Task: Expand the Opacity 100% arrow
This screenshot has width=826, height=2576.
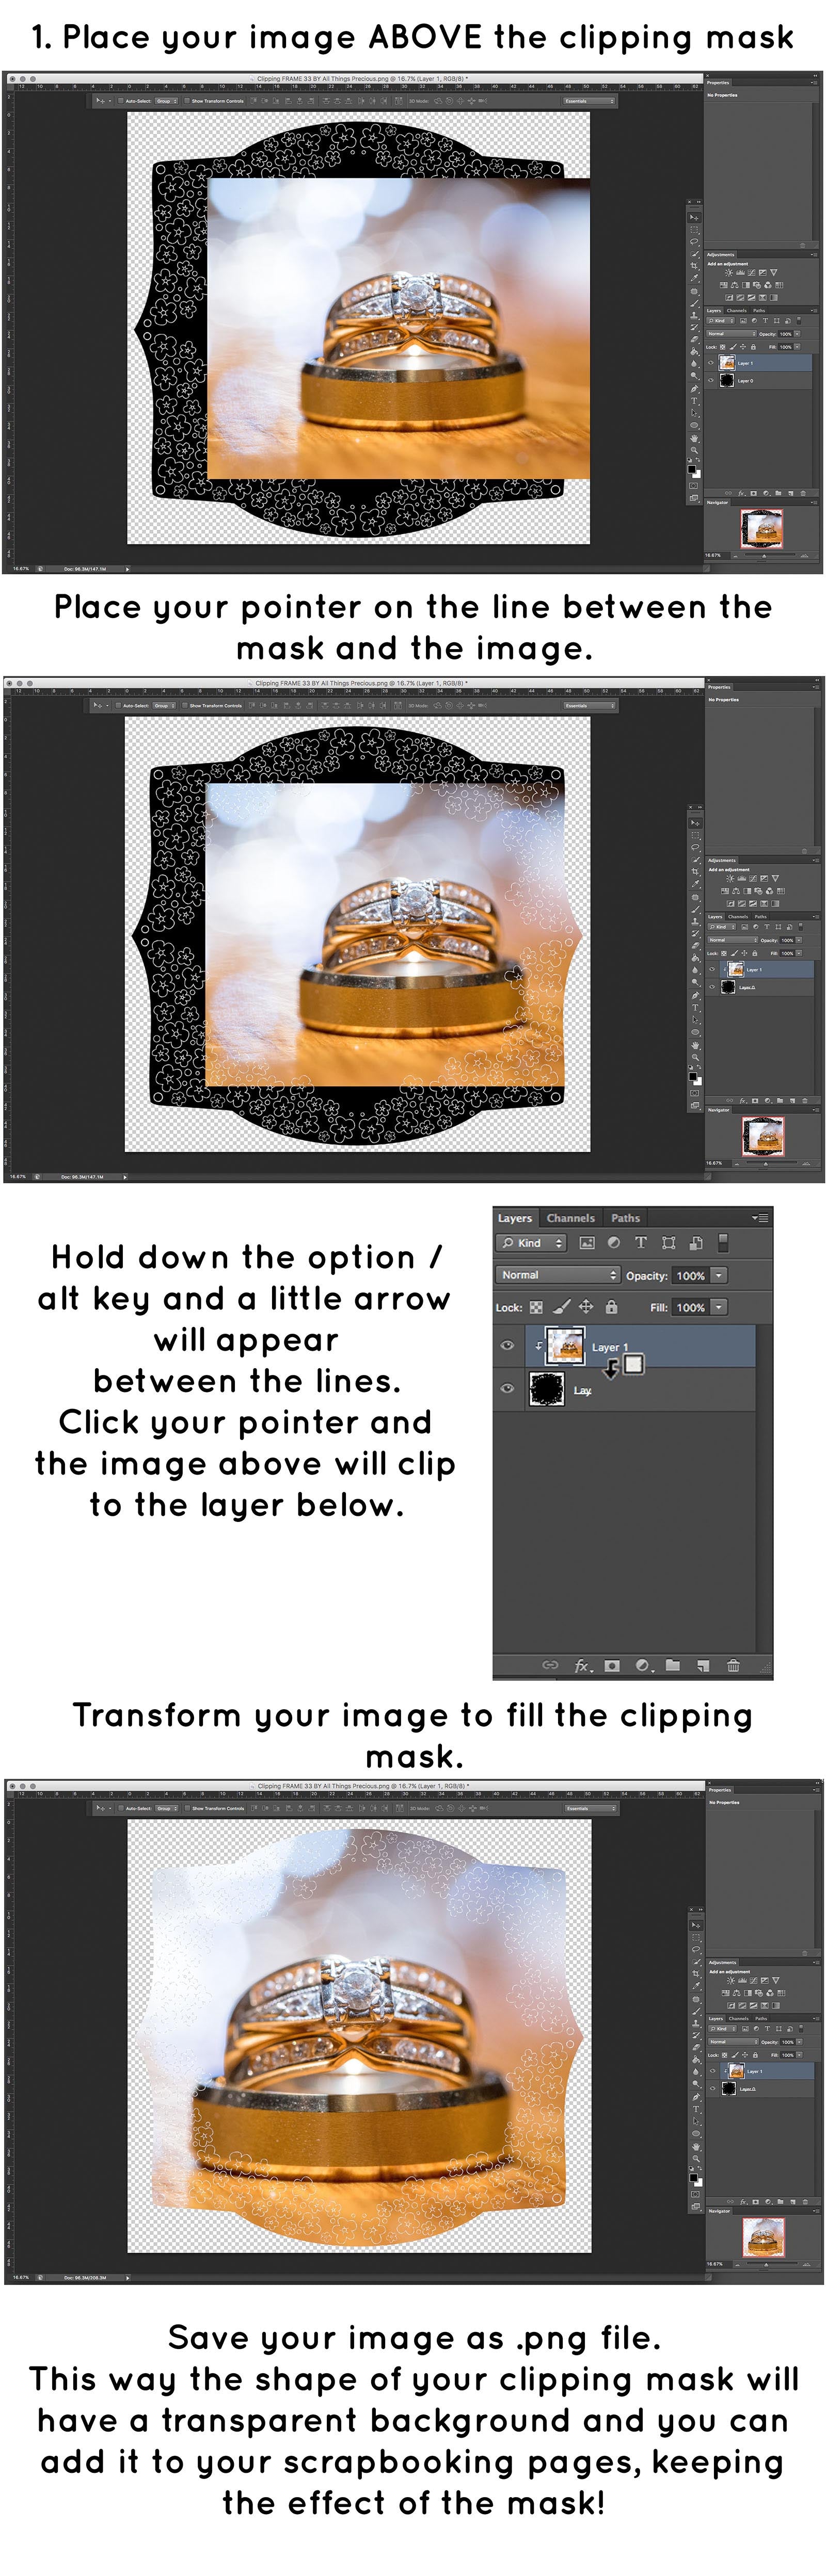Action: coord(719,1275)
